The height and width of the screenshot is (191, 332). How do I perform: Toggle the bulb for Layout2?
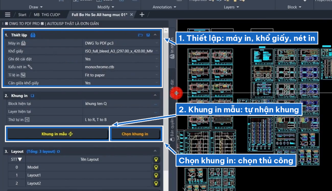click(156, 183)
